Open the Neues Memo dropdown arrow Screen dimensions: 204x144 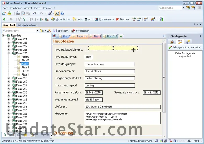click(x=93, y=19)
